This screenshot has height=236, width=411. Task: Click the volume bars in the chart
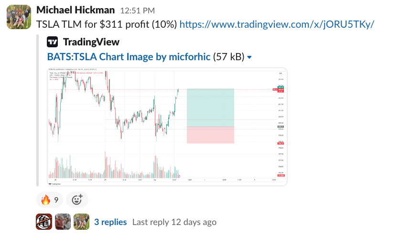[x=115, y=168]
